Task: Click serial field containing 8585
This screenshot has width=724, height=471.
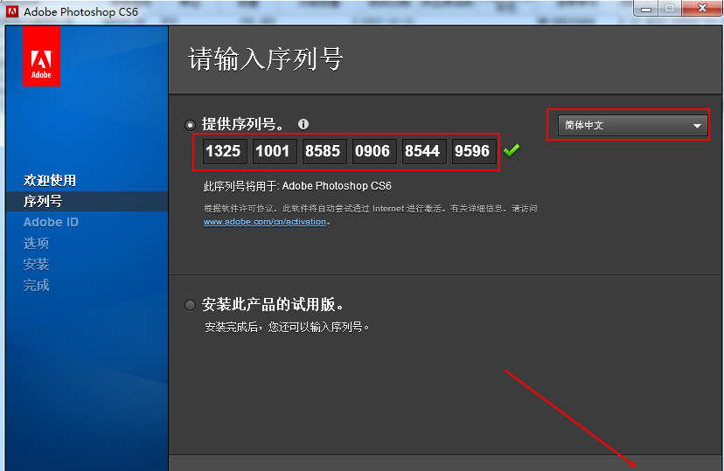Action: 324,151
